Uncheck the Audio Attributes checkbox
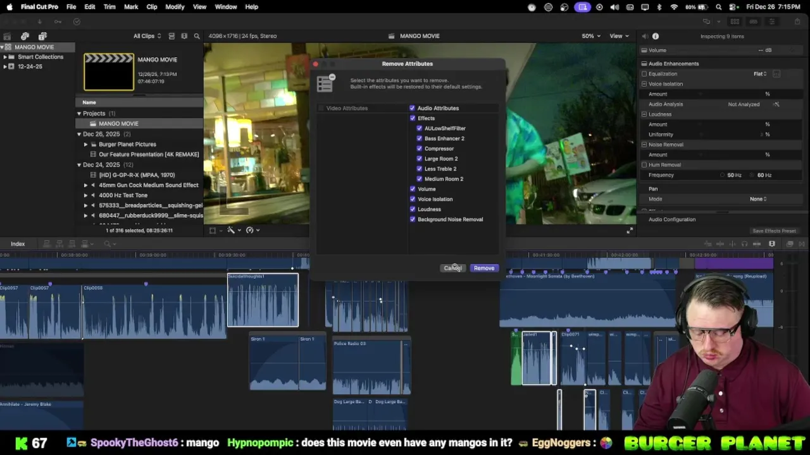Image resolution: width=810 pixels, height=455 pixels. [x=413, y=108]
